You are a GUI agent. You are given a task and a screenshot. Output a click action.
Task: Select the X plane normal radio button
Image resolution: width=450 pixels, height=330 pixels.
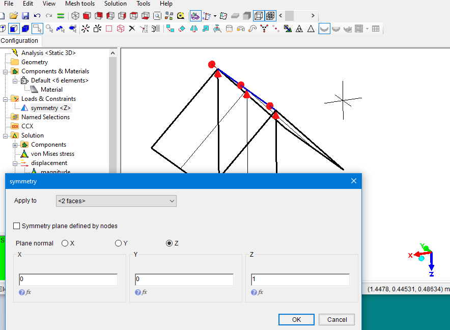tap(65, 243)
